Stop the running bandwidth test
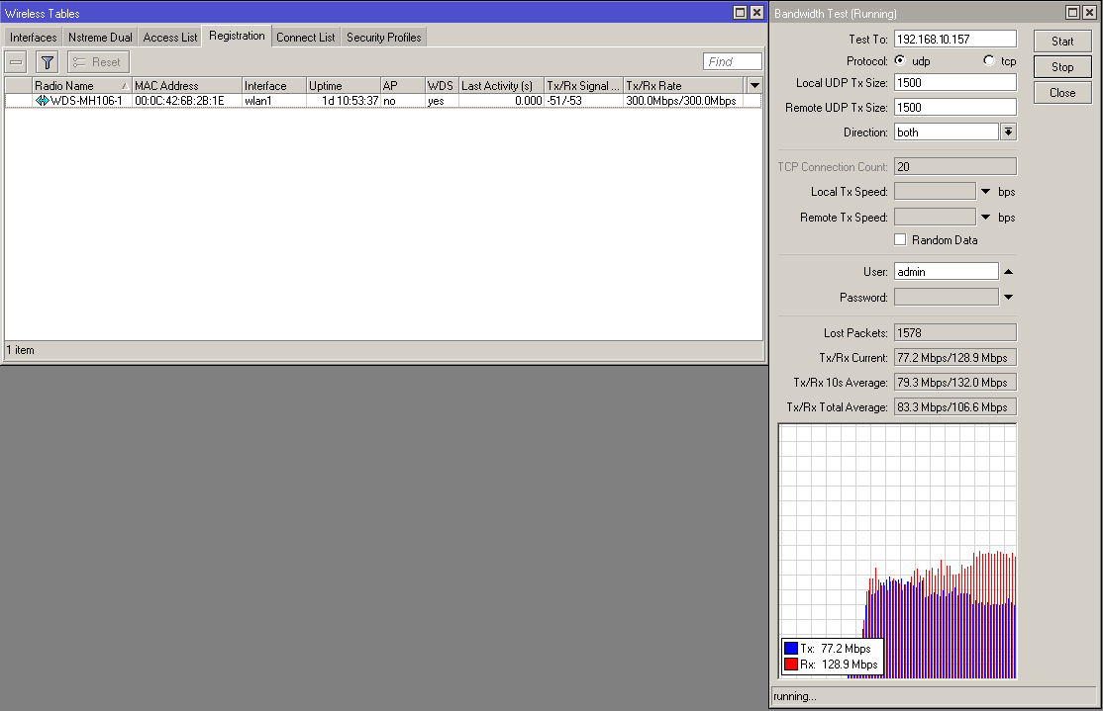This screenshot has height=711, width=1103. click(1062, 66)
